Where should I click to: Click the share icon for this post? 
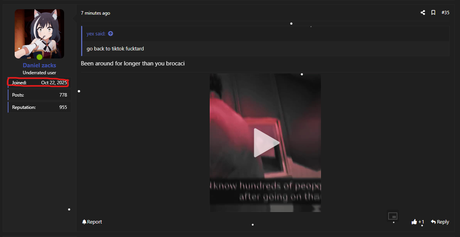[423, 13]
